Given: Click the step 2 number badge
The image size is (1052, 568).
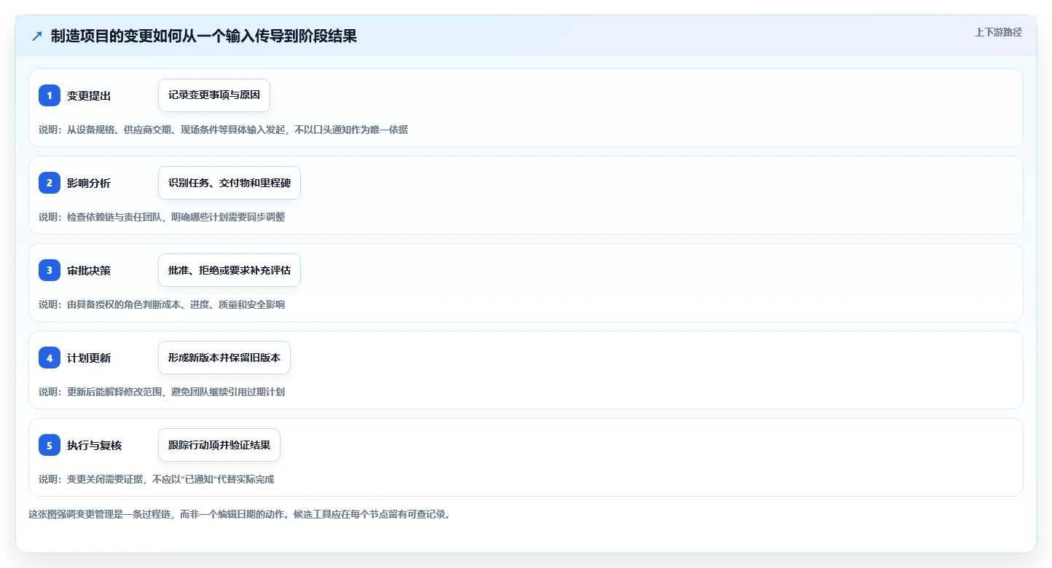Looking at the screenshot, I should pyautogui.click(x=50, y=183).
